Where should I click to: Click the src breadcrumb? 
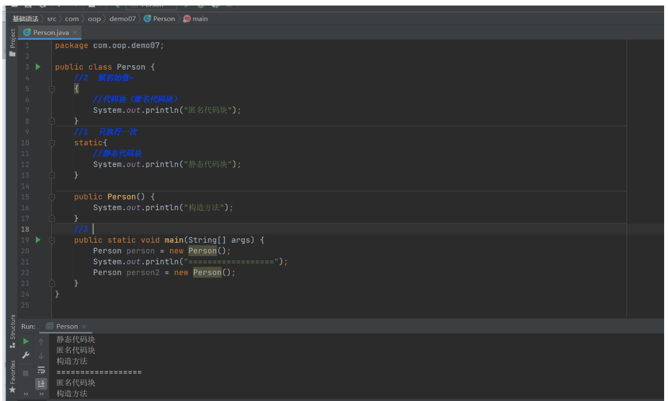[51, 19]
